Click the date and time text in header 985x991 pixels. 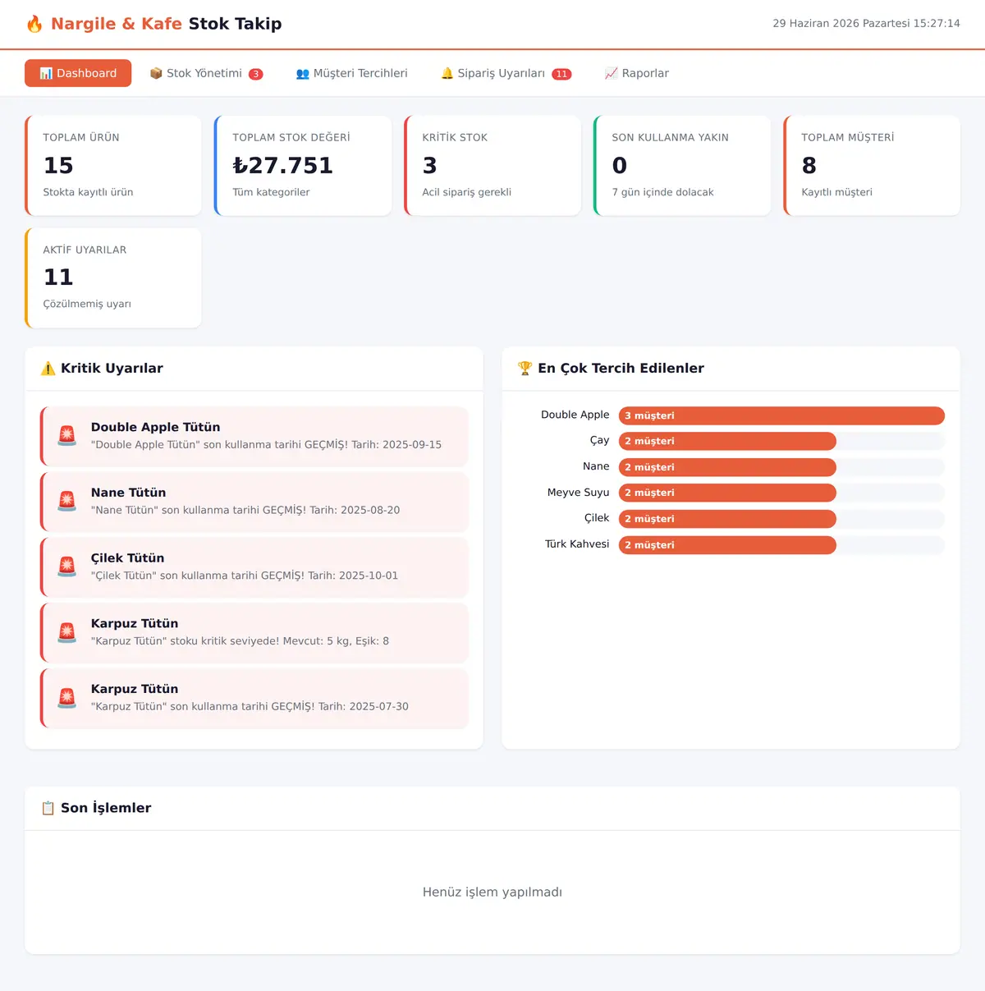click(866, 24)
